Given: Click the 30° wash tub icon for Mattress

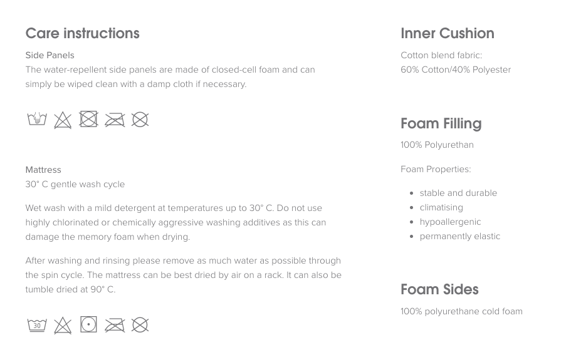Looking at the screenshot, I should click(37, 325).
